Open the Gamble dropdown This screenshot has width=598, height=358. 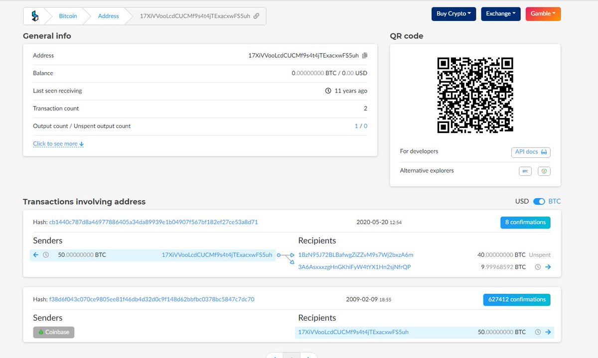coord(543,14)
